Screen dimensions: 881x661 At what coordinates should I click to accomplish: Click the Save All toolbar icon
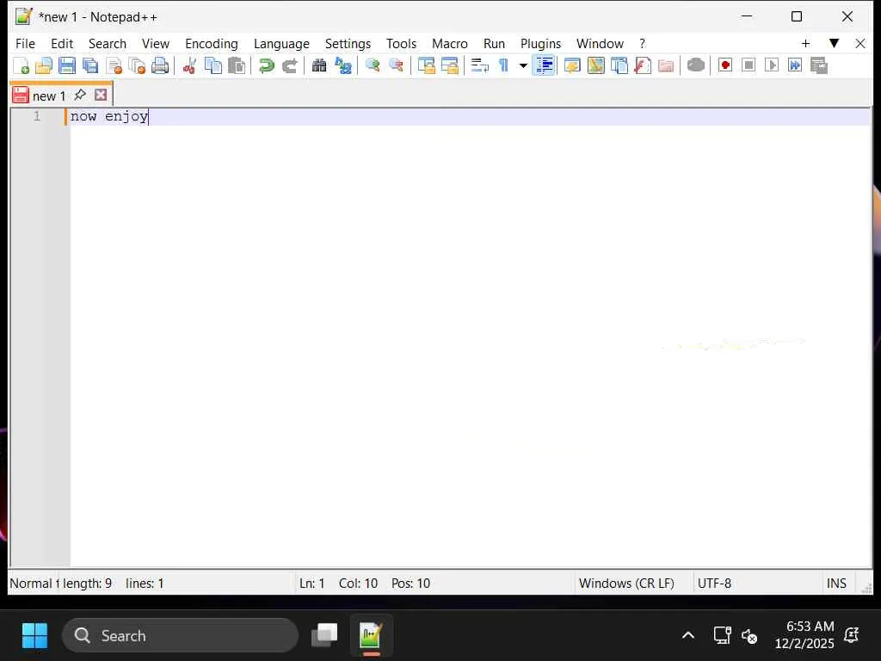pyautogui.click(x=89, y=65)
